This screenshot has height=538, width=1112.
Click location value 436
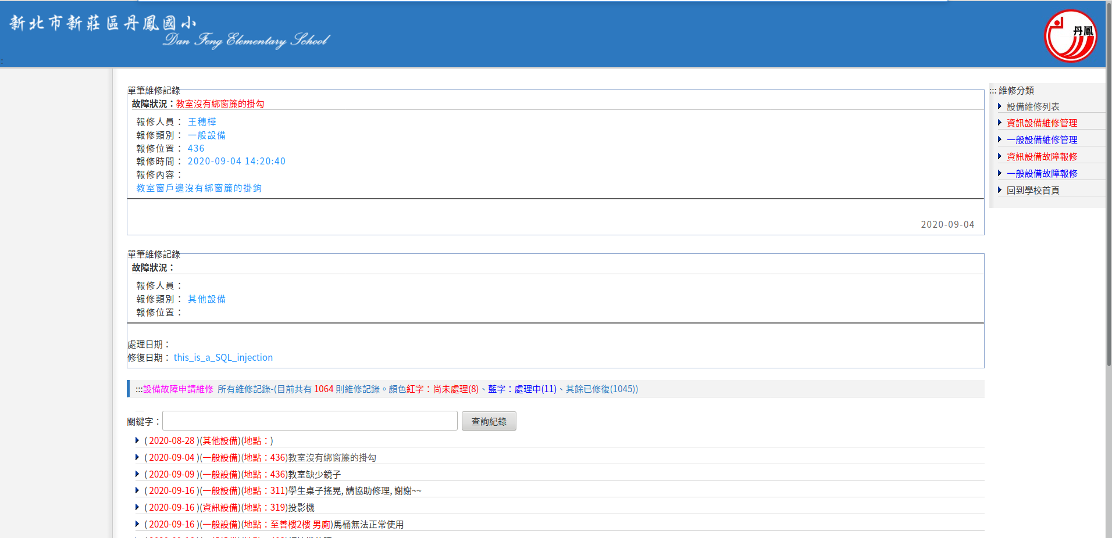tap(196, 149)
